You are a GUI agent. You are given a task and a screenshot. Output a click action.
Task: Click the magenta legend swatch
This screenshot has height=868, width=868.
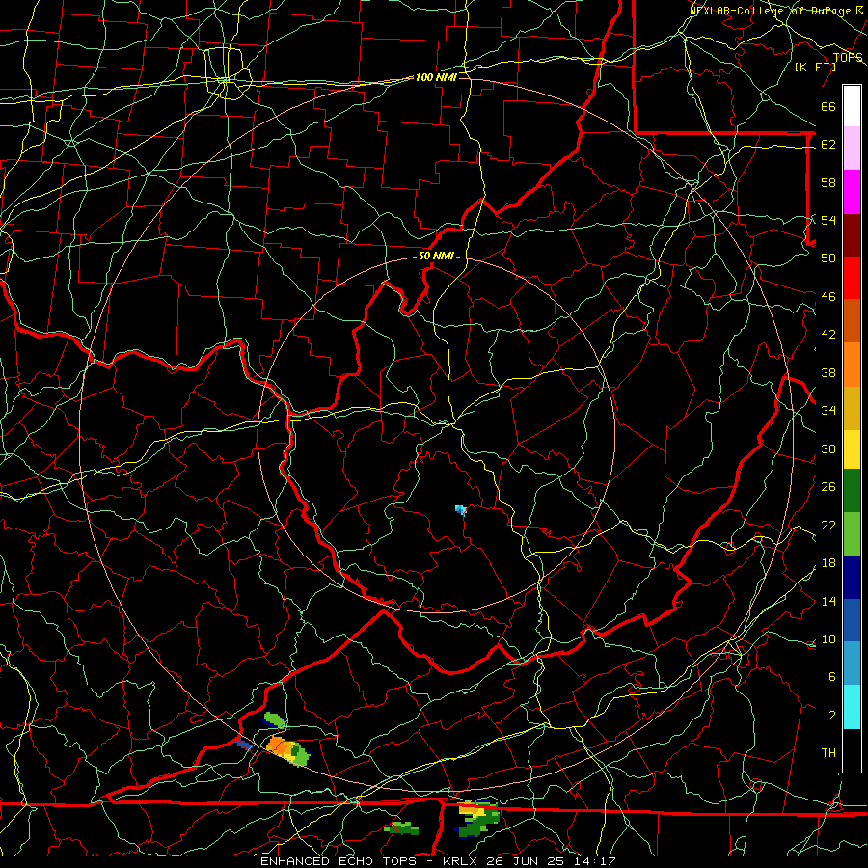coord(852,192)
